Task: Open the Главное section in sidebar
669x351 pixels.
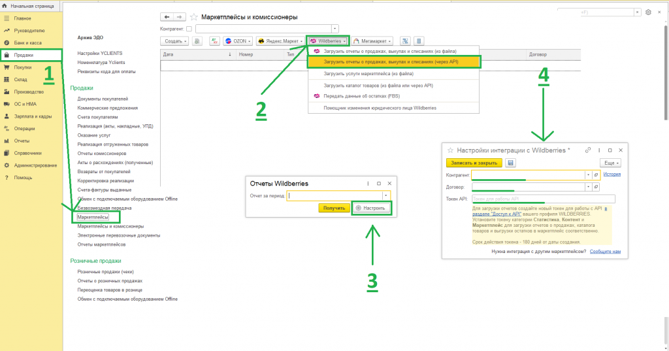Action: [22, 18]
